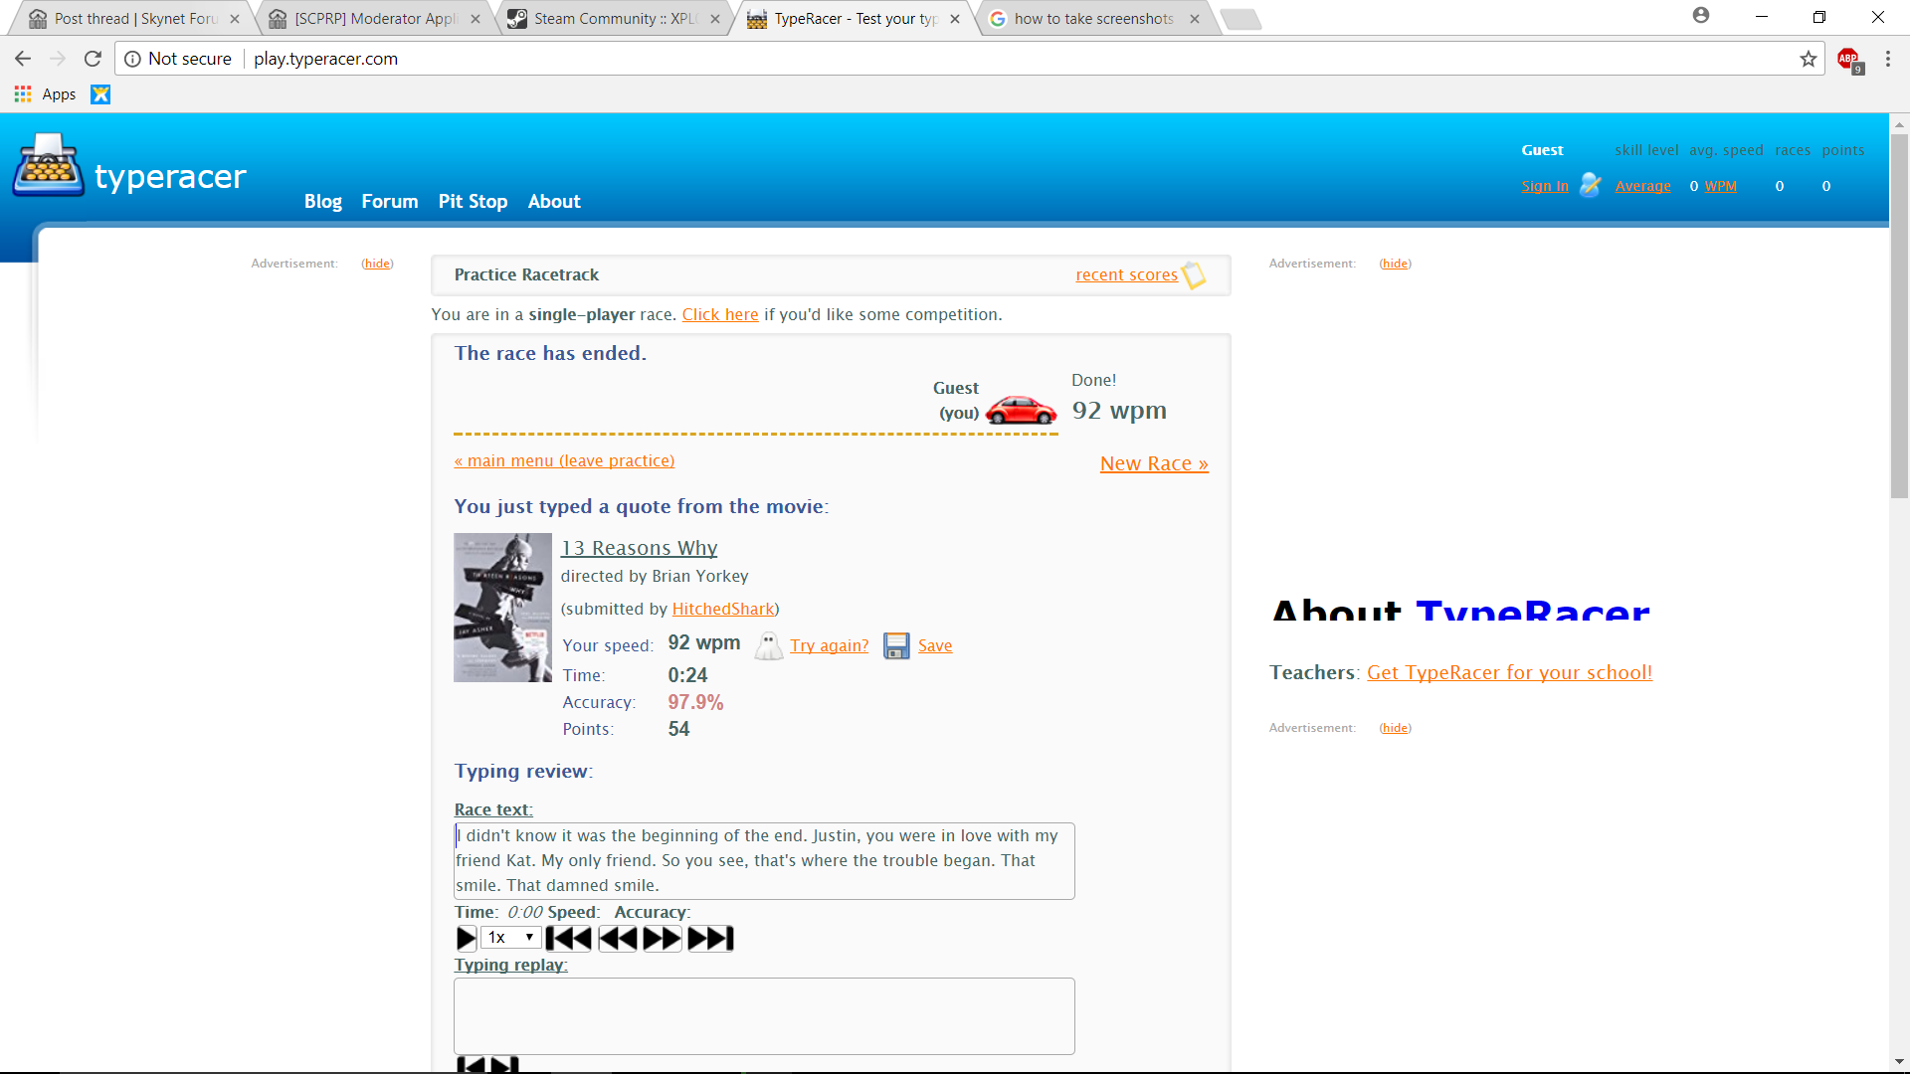Image resolution: width=1910 pixels, height=1074 pixels.
Task: Open the Pit Stop menu item
Action: [x=473, y=202]
